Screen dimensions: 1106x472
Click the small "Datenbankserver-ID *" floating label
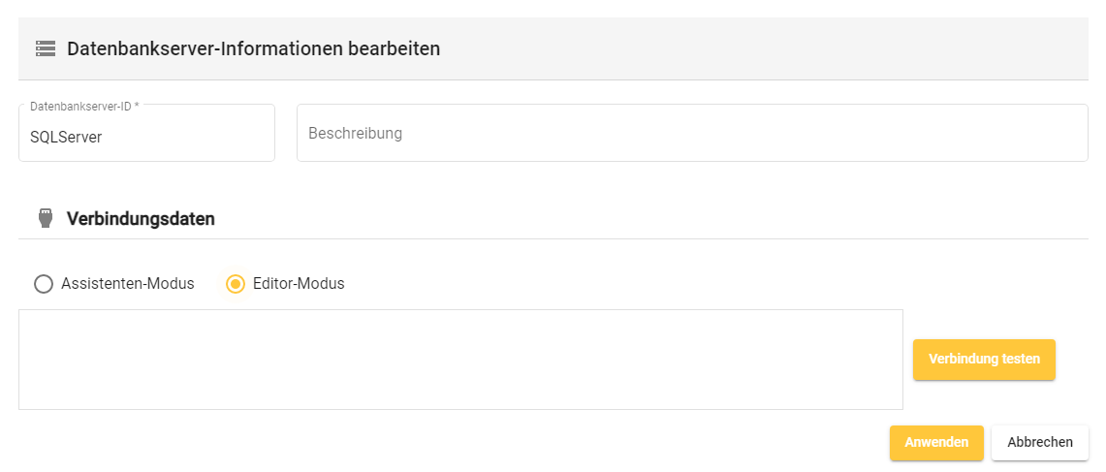pyautogui.click(x=80, y=106)
